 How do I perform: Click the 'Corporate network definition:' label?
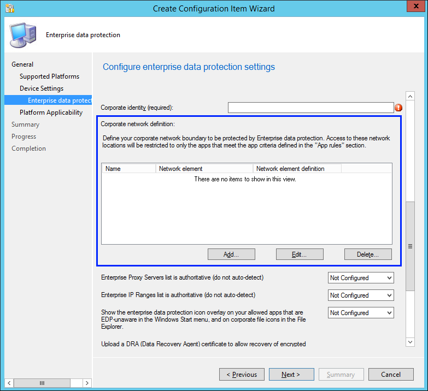[138, 124]
